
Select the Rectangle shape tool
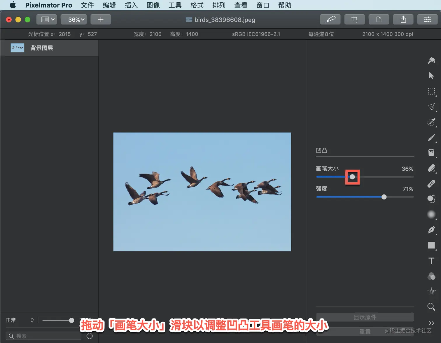coord(431,245)
